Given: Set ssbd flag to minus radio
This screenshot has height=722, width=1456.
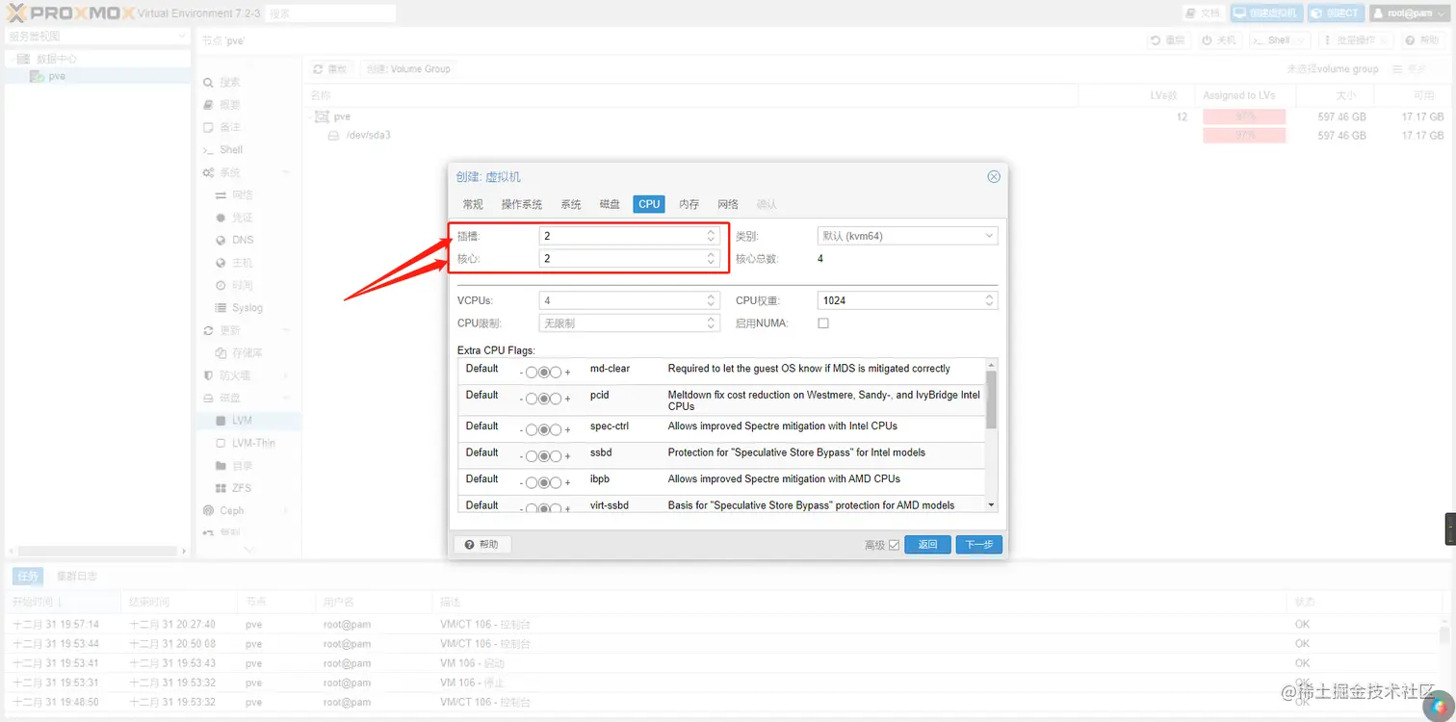Looking at the screenshot, I should tap(532, 455).
